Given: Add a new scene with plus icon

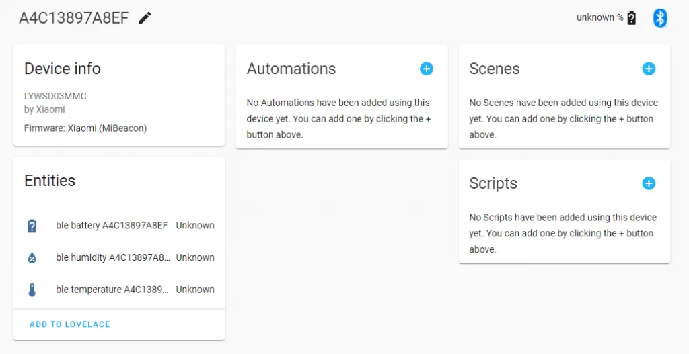Looking at the screenshot, I should (649, 69).
